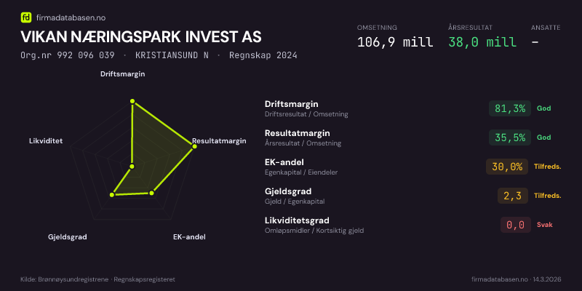Click the 30,0% EK-andel value badge
This screenshot has width=582, height=291.
[507, 167]
